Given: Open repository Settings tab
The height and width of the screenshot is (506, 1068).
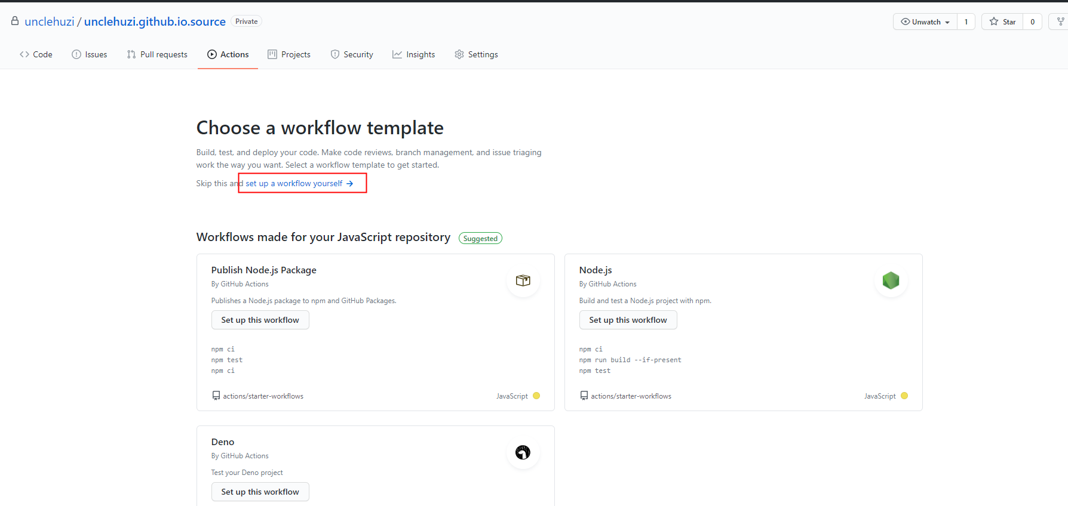Looking at the screenshot, I should [x=476, y=54].
